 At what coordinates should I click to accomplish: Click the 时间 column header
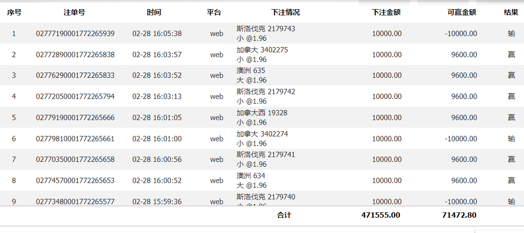coord(154,12)
